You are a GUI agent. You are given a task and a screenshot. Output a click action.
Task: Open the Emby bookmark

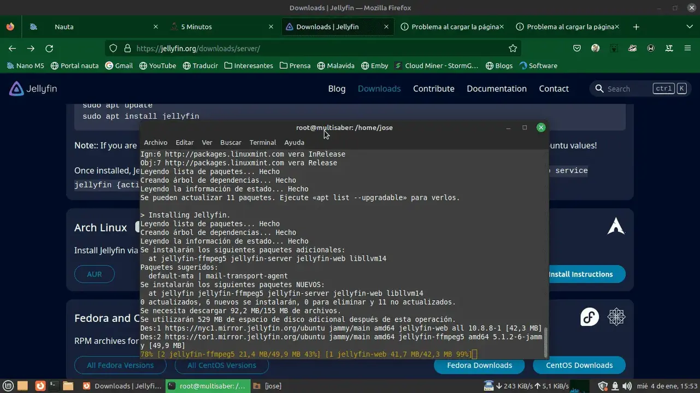tap(375, 65)
